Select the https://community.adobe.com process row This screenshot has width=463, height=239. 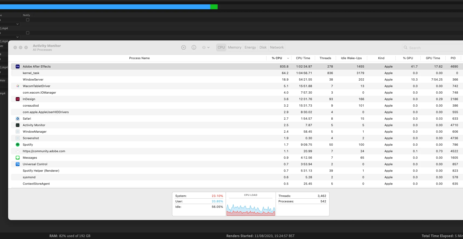pyautogui.click(x=237, y=151)
